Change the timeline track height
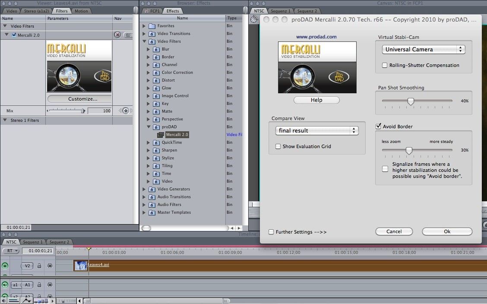 click(41, 301)
